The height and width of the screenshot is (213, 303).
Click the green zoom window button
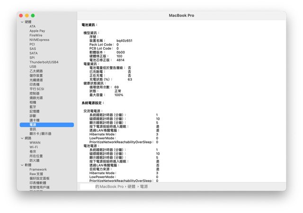point(33,16)
